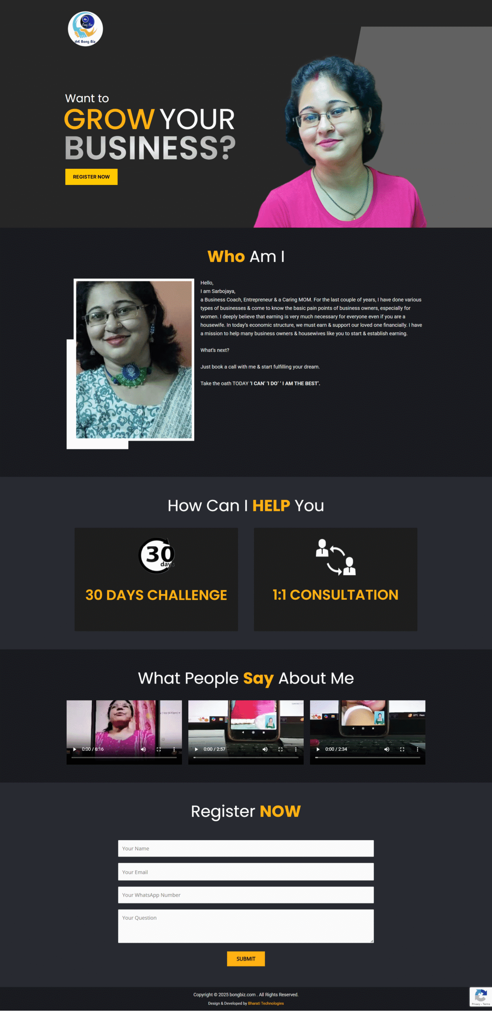Screen dimensions: 492x1012
Task: Open the Bharati Technologies link
Action: click(266, 1003)
